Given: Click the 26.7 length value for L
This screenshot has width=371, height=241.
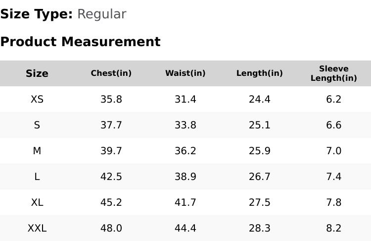Looking at the screenshot, I should tap(260, 177).
